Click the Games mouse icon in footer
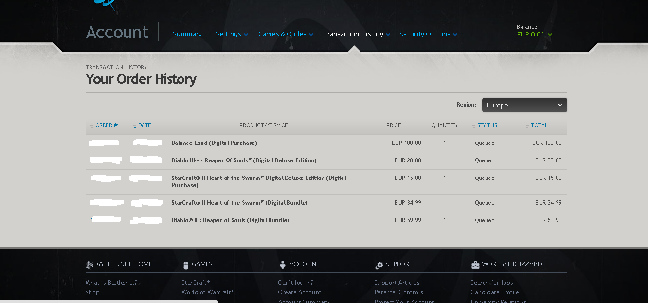Screen dimensions: 648x303 [185, 265]
